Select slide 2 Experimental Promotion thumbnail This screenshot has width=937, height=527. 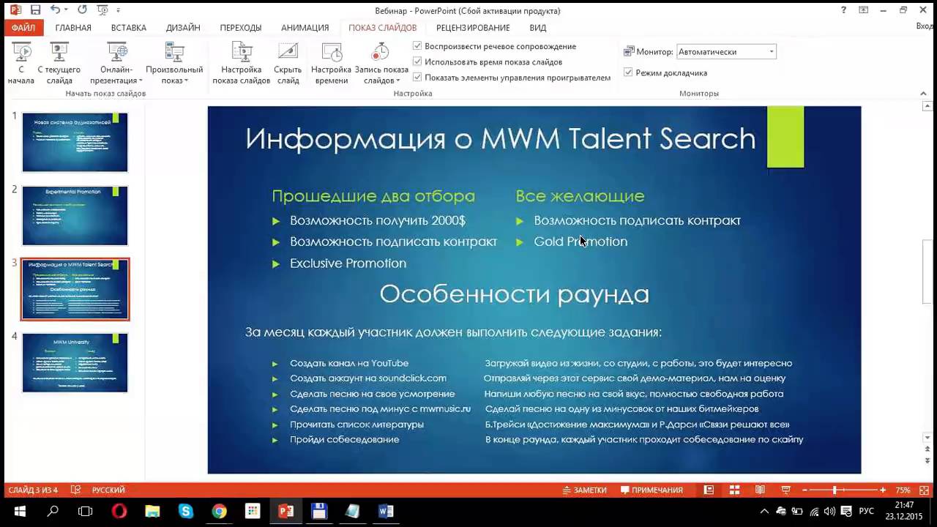[75, 216]
